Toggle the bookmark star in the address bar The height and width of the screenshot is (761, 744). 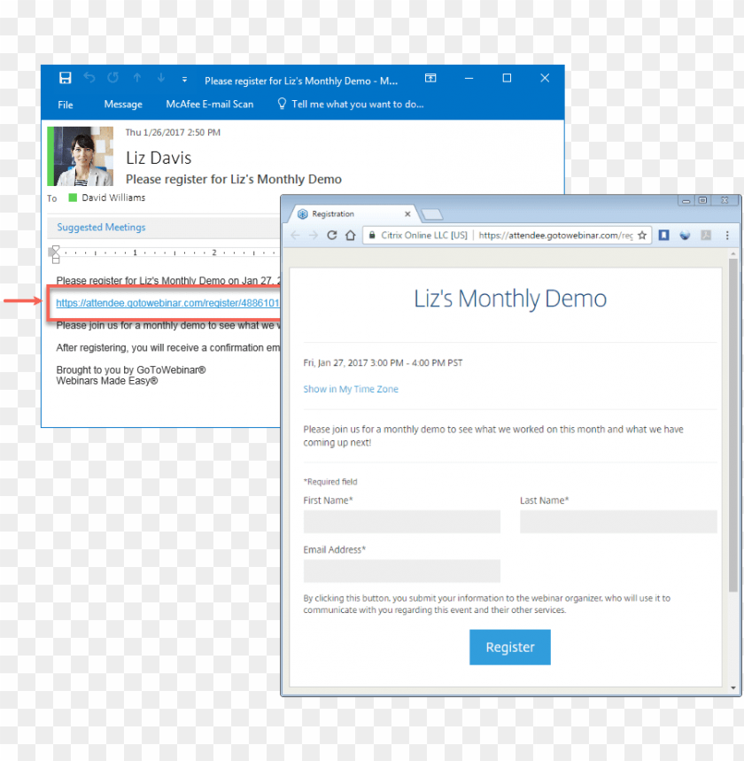(644, 235)
